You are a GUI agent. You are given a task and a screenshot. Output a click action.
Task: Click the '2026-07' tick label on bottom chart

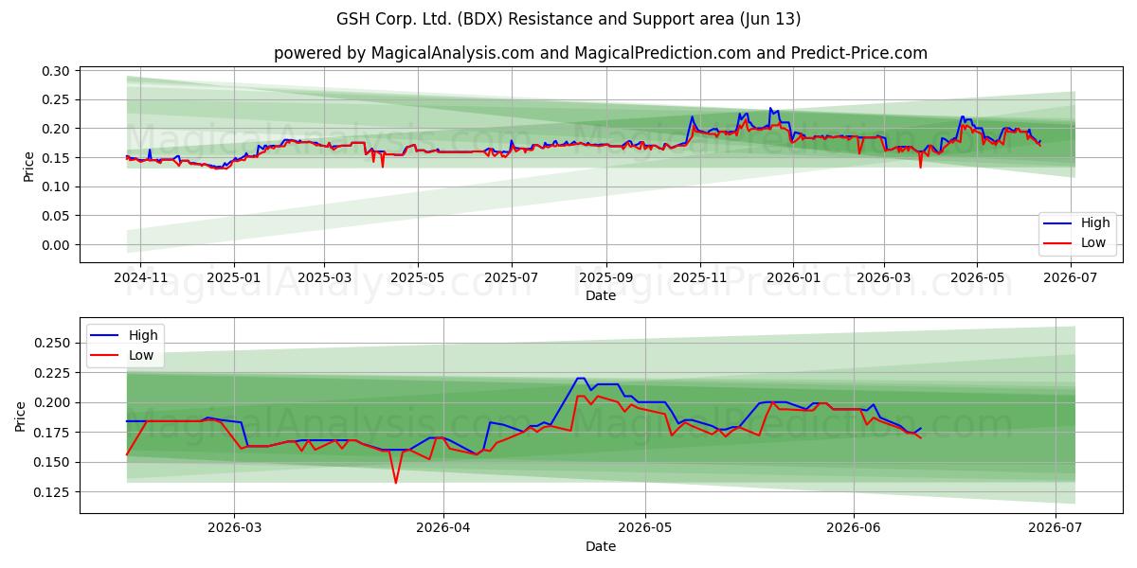[1056, 528]
